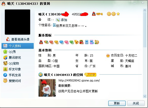Viewport: 148px width, 108px height.
Task: Click the golden bell service icon
Action: point(77,42)
